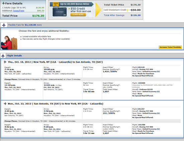Click the returning plane icon for Oct. 22 flight
The width and height of the screenshot is (184, 141).
click(5, 103)
